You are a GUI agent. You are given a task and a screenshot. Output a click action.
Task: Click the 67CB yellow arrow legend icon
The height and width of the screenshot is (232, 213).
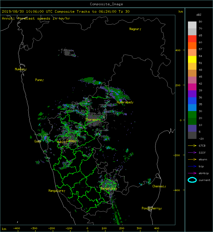(192, 146)
